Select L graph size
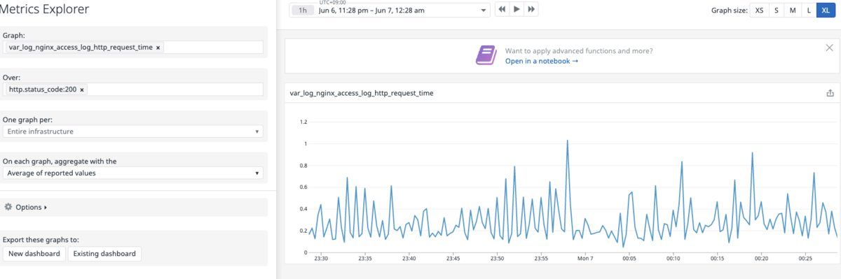 tap(808, 10)
